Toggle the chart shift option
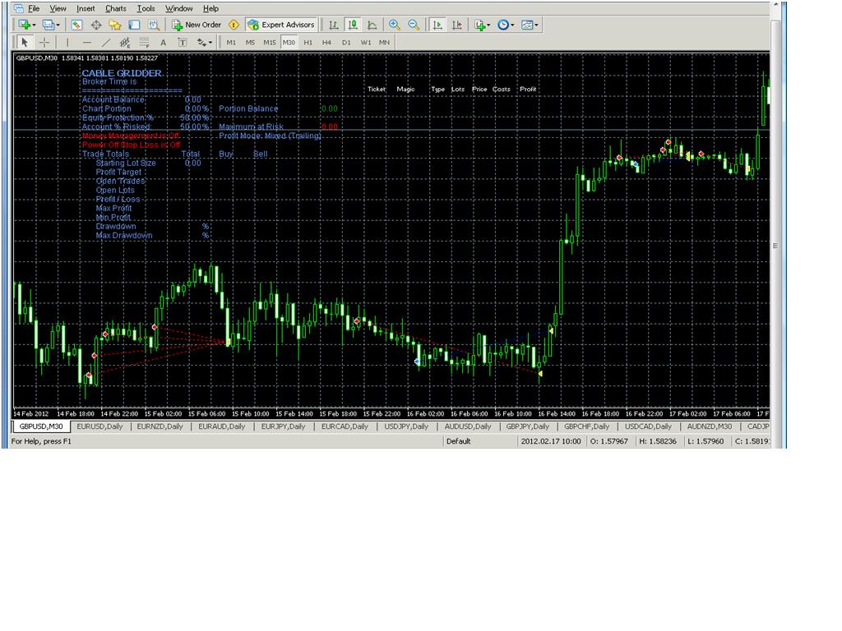Screen dimensions: 842x631 coord(457,25)
